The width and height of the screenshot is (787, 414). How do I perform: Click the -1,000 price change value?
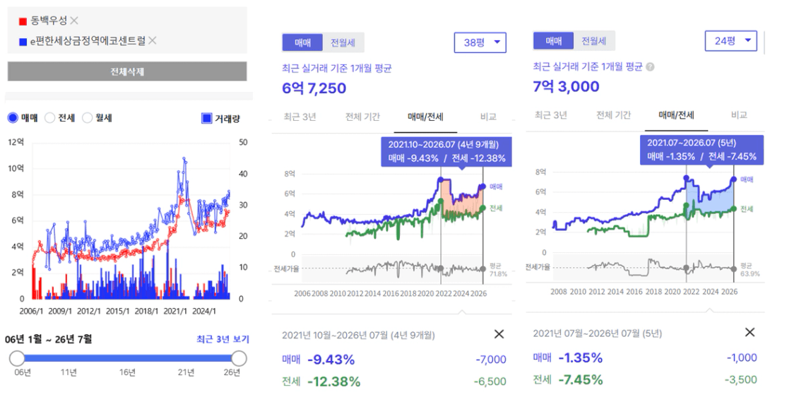click(x=741, y=357)
